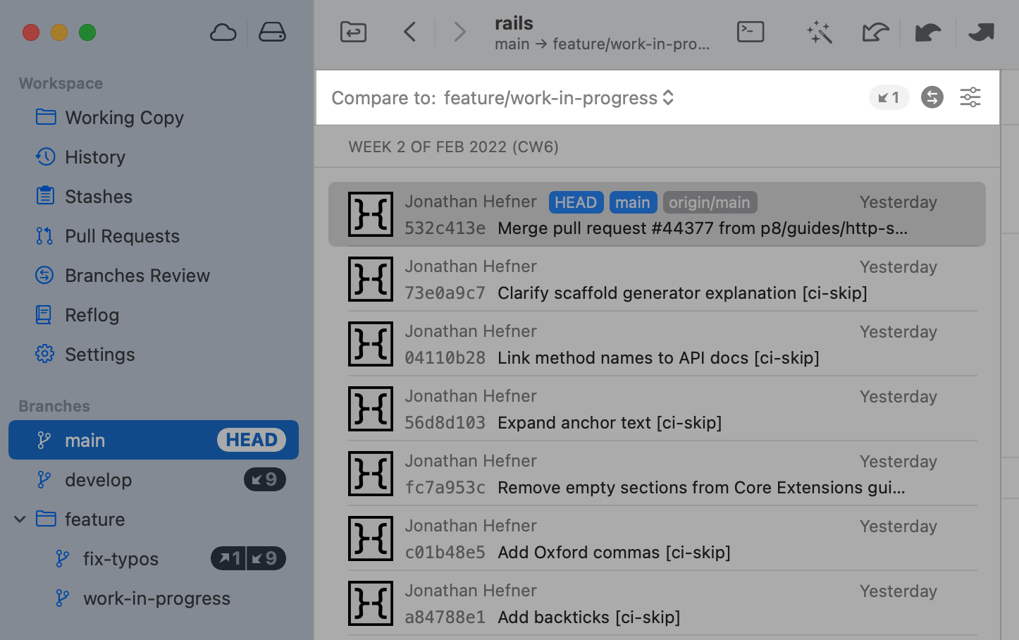This screenshot has height=640, width=1019.
Task: Open the filter options sliders icon
Action: click(x=970, y=97)
